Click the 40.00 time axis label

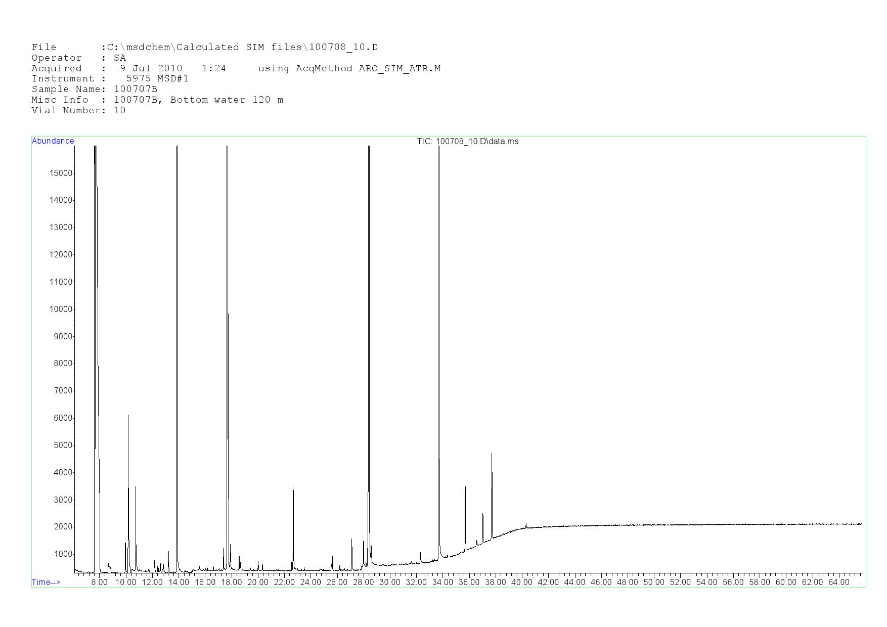[521, 583]
